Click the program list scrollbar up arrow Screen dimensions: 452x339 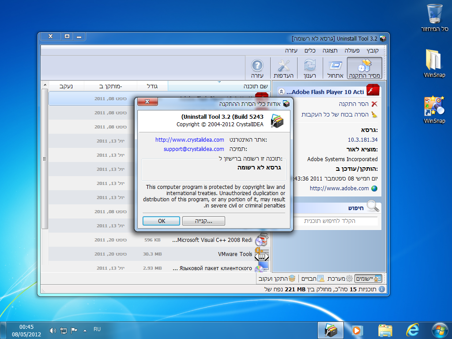click(x=45, y=85)
